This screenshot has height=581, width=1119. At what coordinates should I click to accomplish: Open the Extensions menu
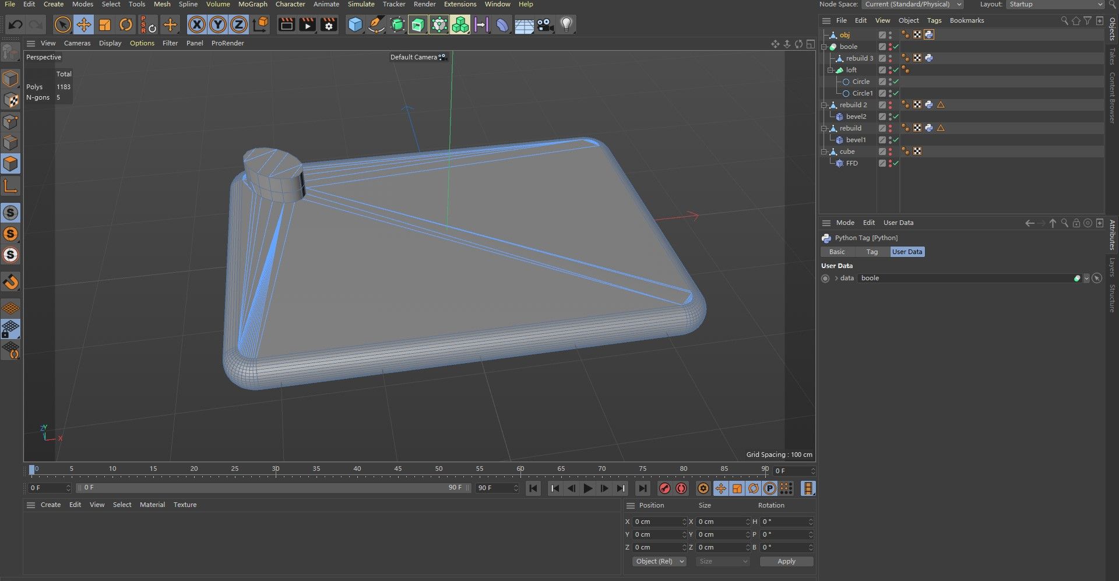[460, 4]
